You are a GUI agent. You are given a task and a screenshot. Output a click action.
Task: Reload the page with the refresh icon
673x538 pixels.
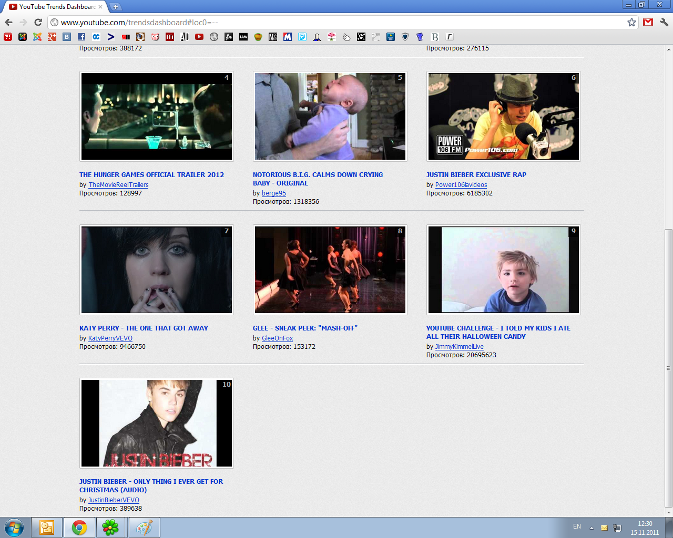click(38, 22)
